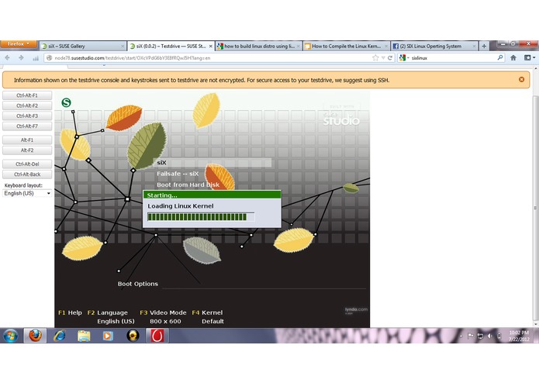The width and height of the screenshot is (539, 383).
Task: Bookmark this page with the star icon
Action: (x=375, y=58)
